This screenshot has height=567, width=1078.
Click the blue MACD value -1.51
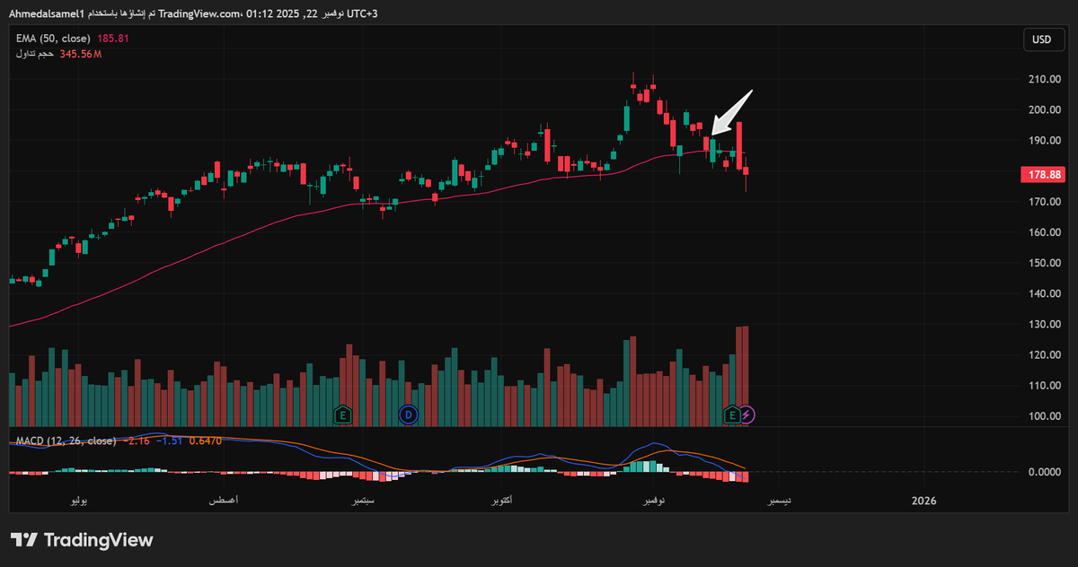[x=169, y=441]
